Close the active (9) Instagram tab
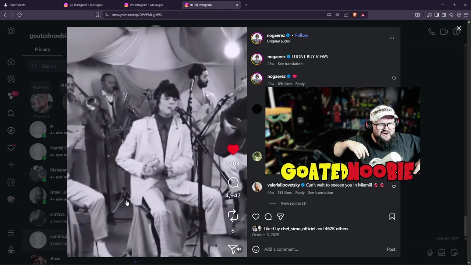This screenshot has width=471, height=265. [237, 5]
